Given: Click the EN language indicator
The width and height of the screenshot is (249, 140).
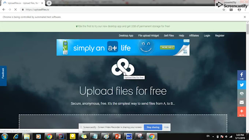Looking at the screenshot, I should pos(208,136).
